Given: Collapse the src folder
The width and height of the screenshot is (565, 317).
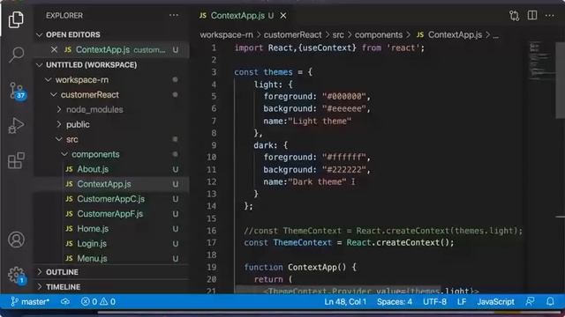Looking at the screenshot, I should pyautogui.click(x=112, y=139).
